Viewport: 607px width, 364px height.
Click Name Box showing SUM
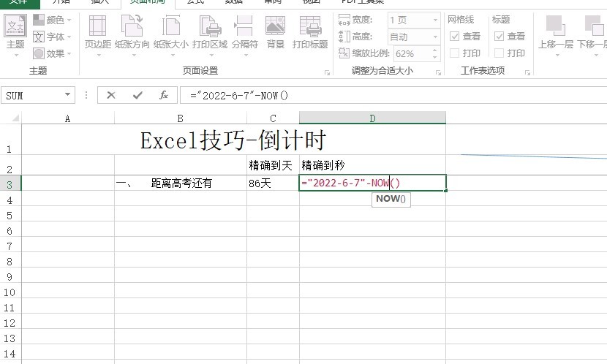click(32, 95)
